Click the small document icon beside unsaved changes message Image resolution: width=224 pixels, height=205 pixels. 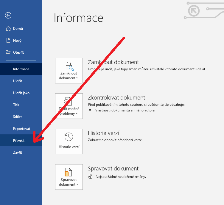point(91,177)
